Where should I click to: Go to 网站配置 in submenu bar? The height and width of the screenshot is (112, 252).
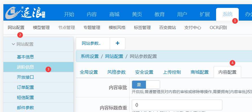[x=16, y=28]
